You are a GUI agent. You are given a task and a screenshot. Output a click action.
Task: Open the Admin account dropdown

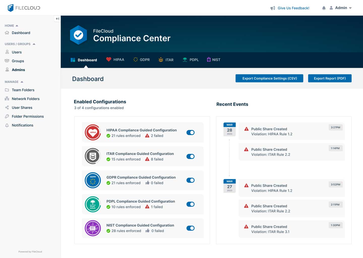[341, 8]
